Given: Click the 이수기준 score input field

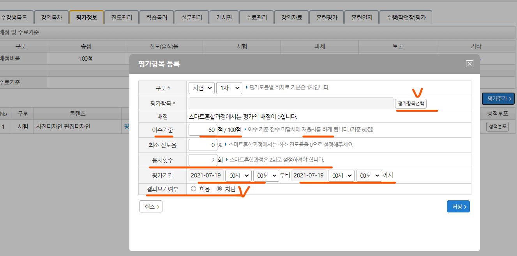Looking at the screenshot, I should (x=203, y=130).
